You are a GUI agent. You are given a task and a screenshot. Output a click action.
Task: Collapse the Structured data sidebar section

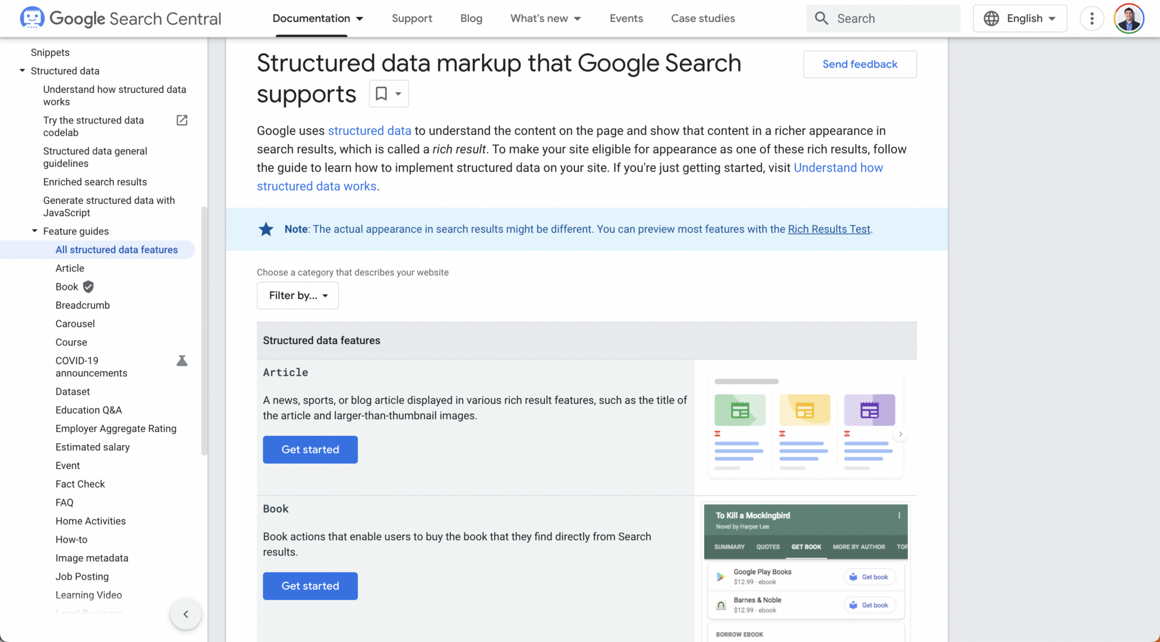pos(22,71)
